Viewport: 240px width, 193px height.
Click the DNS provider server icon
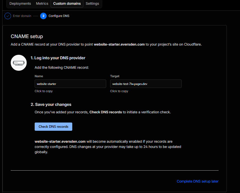(19, 63)
